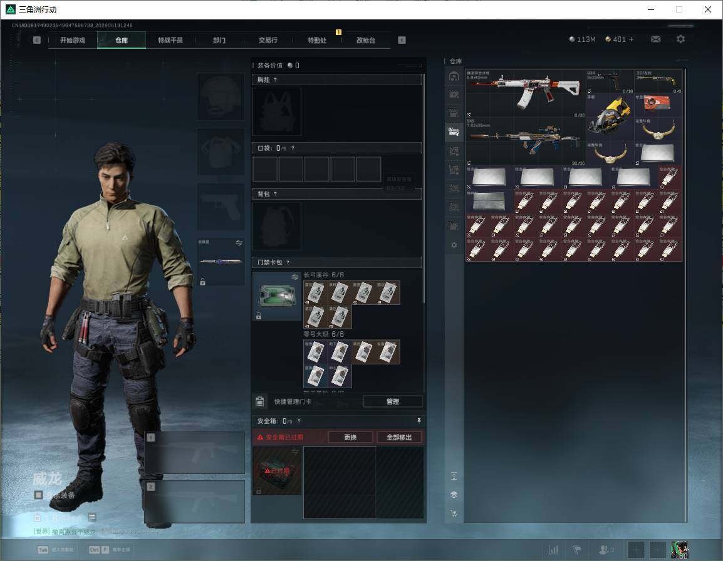This screenshot has height=561, width=723.
Task: Click the left arrow before 开始游戏 tab
Action: click(37, 40)
